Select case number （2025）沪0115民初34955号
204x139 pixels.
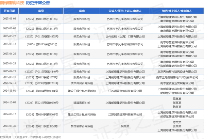(41, 36)
